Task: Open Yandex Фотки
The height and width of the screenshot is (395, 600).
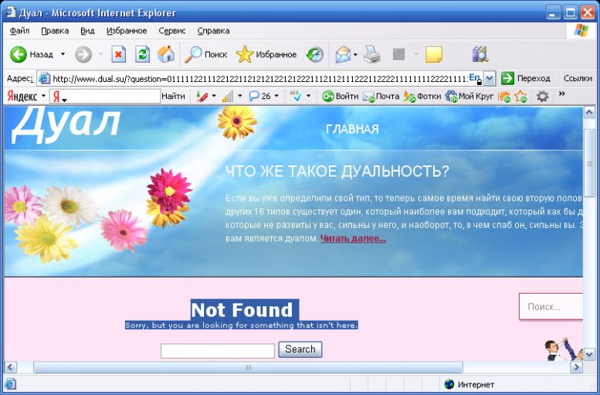Action: (x=422, y=97)
